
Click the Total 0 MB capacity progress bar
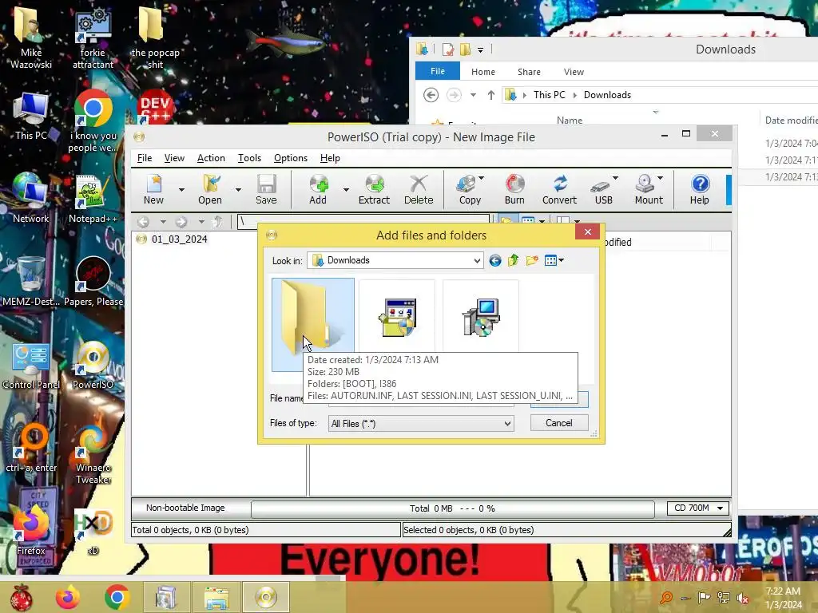pyautogui.click(x=452, y=508)
